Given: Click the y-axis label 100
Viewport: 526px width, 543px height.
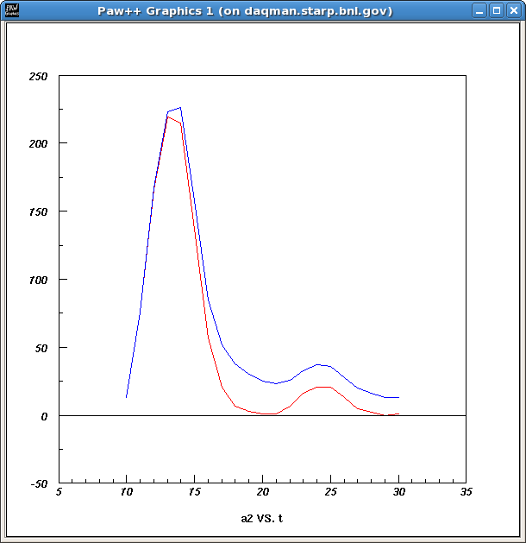Looking at the screenshot, I should point(38,281).
